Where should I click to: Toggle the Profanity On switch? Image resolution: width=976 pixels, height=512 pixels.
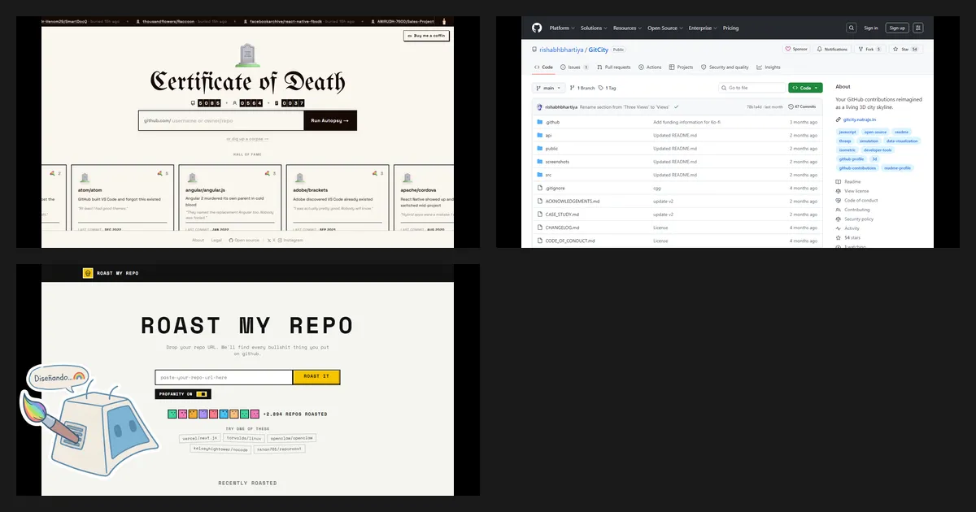[203, 394]
